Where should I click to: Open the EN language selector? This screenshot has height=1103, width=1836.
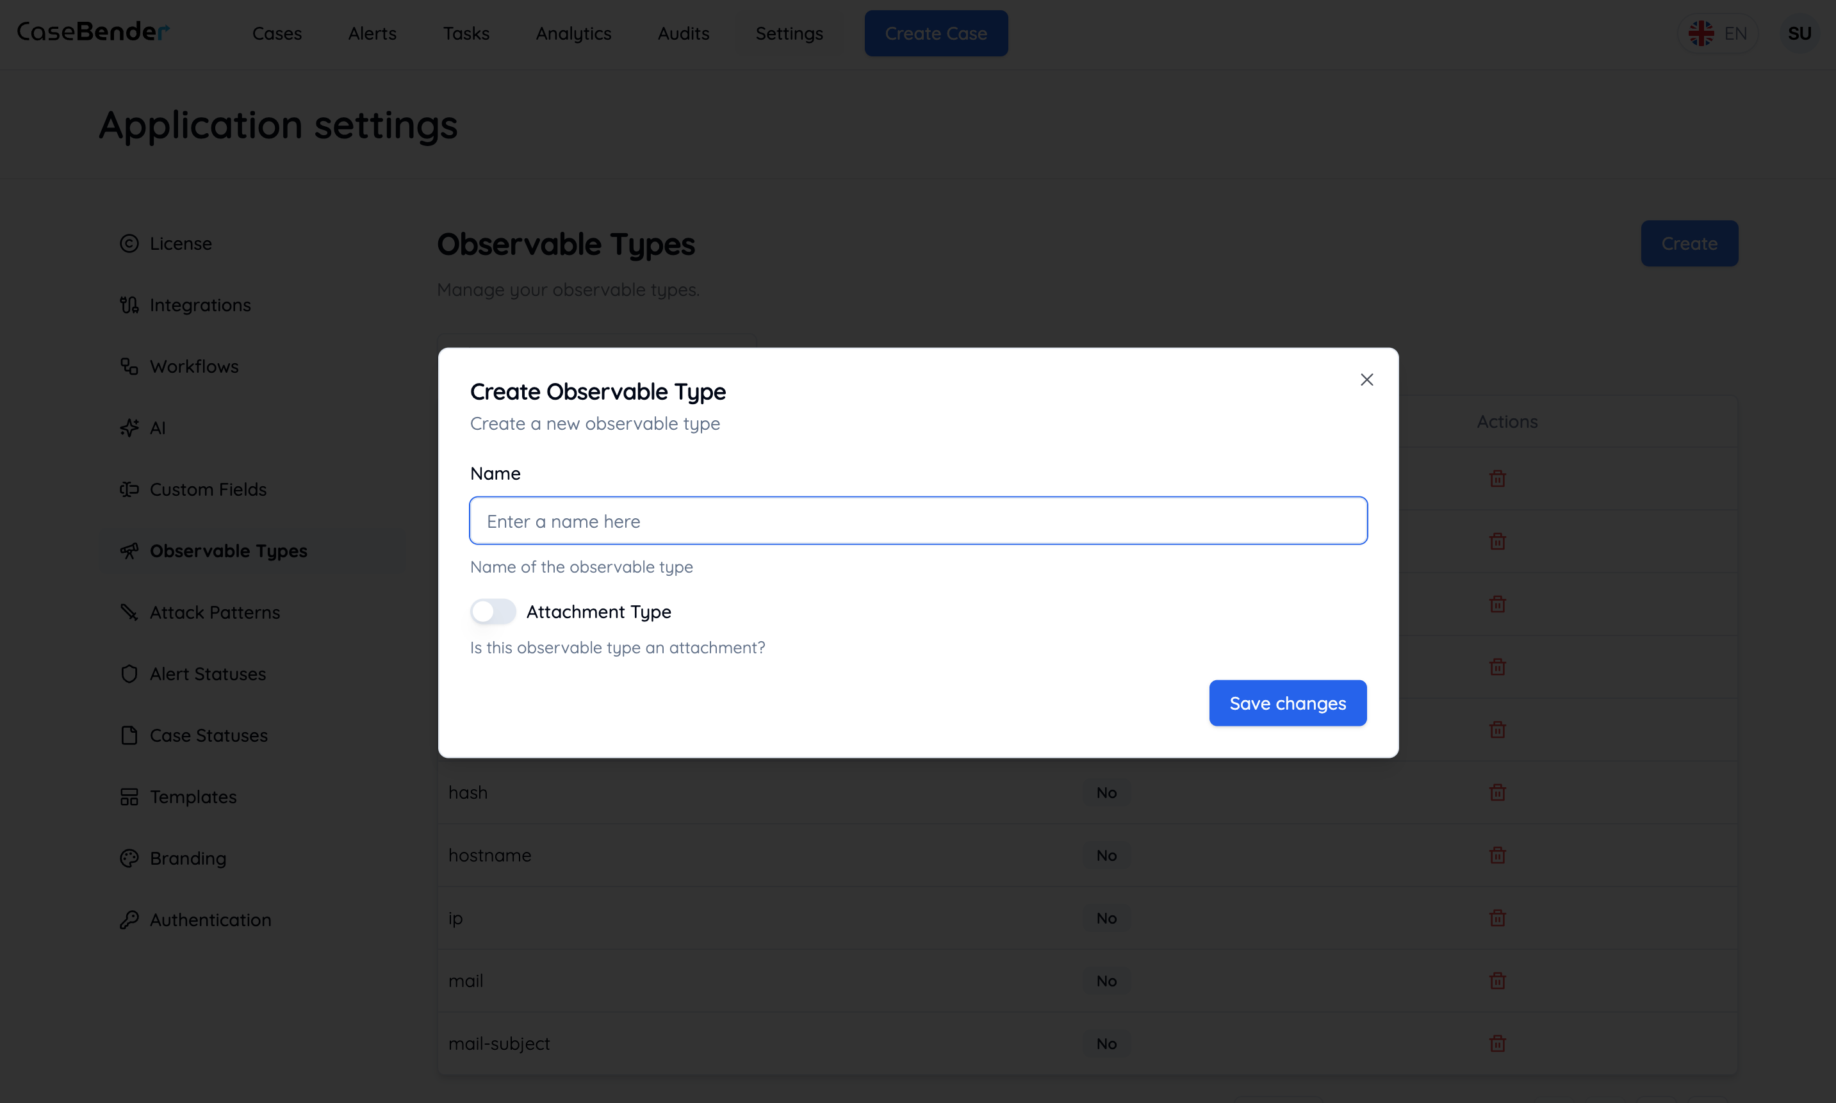click(x=1719, y=33)
